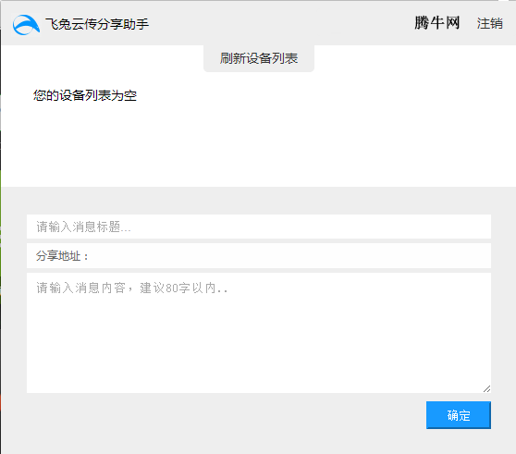Click the 分享地址 label
Viewport: 516px width, 454px height.
(x=62, y=255)
